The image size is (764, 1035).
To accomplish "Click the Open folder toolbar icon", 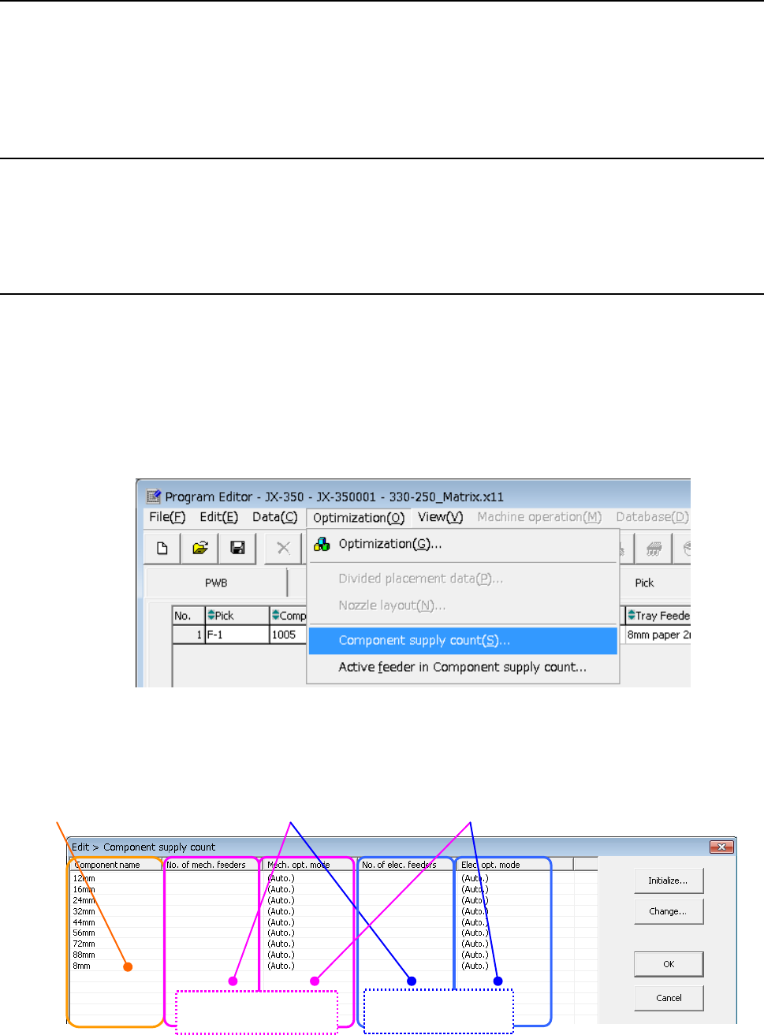I will pyautogui.click(x=200, y=548).
